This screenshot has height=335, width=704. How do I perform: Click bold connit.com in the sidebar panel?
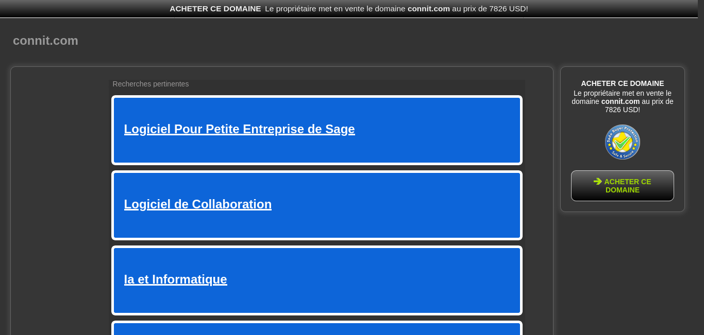[x=621, y=101]
